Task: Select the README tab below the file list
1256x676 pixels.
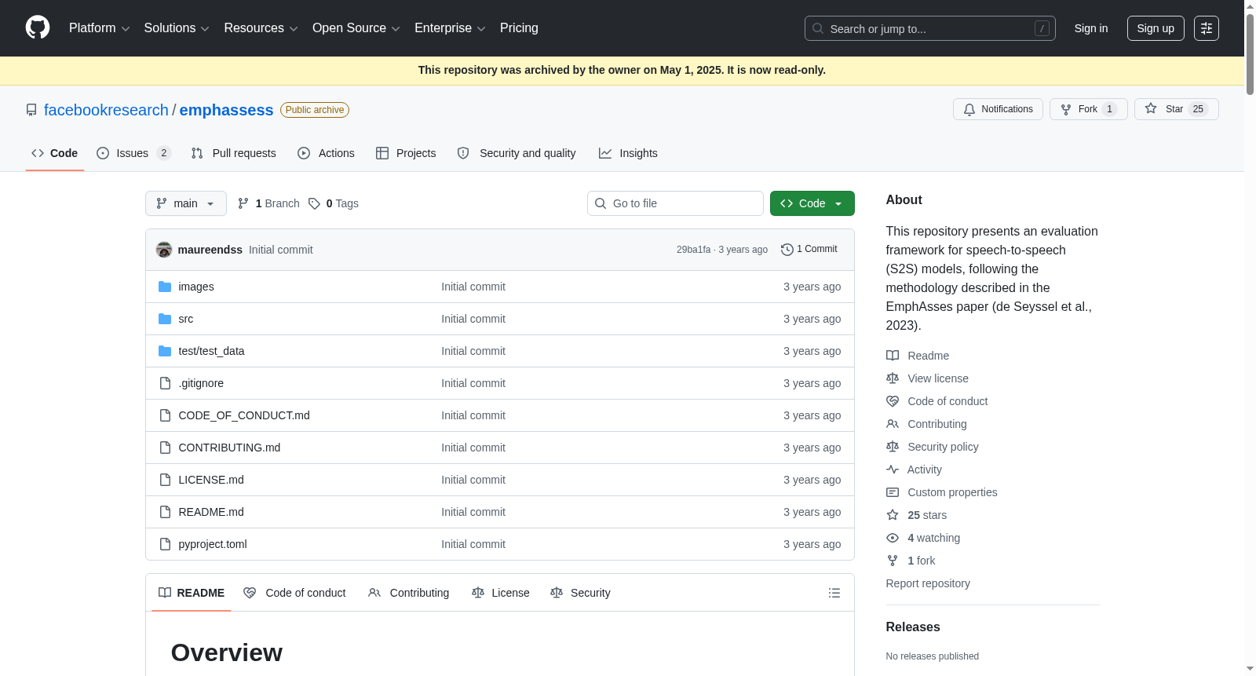Action: coord(192,593)
